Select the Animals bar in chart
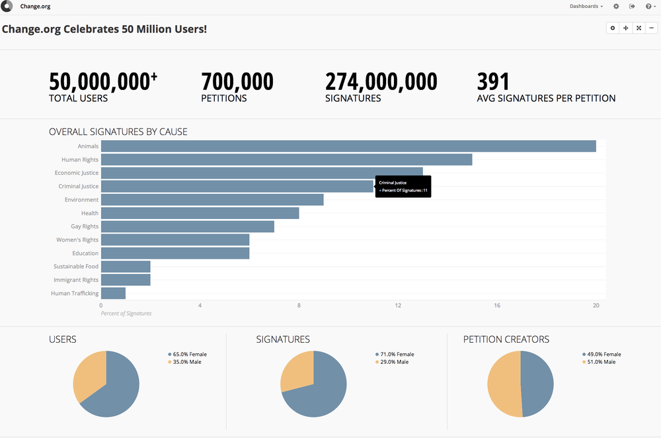Viewport: 661px width, 438px height. pyautogui.click(x=348, y=146)
